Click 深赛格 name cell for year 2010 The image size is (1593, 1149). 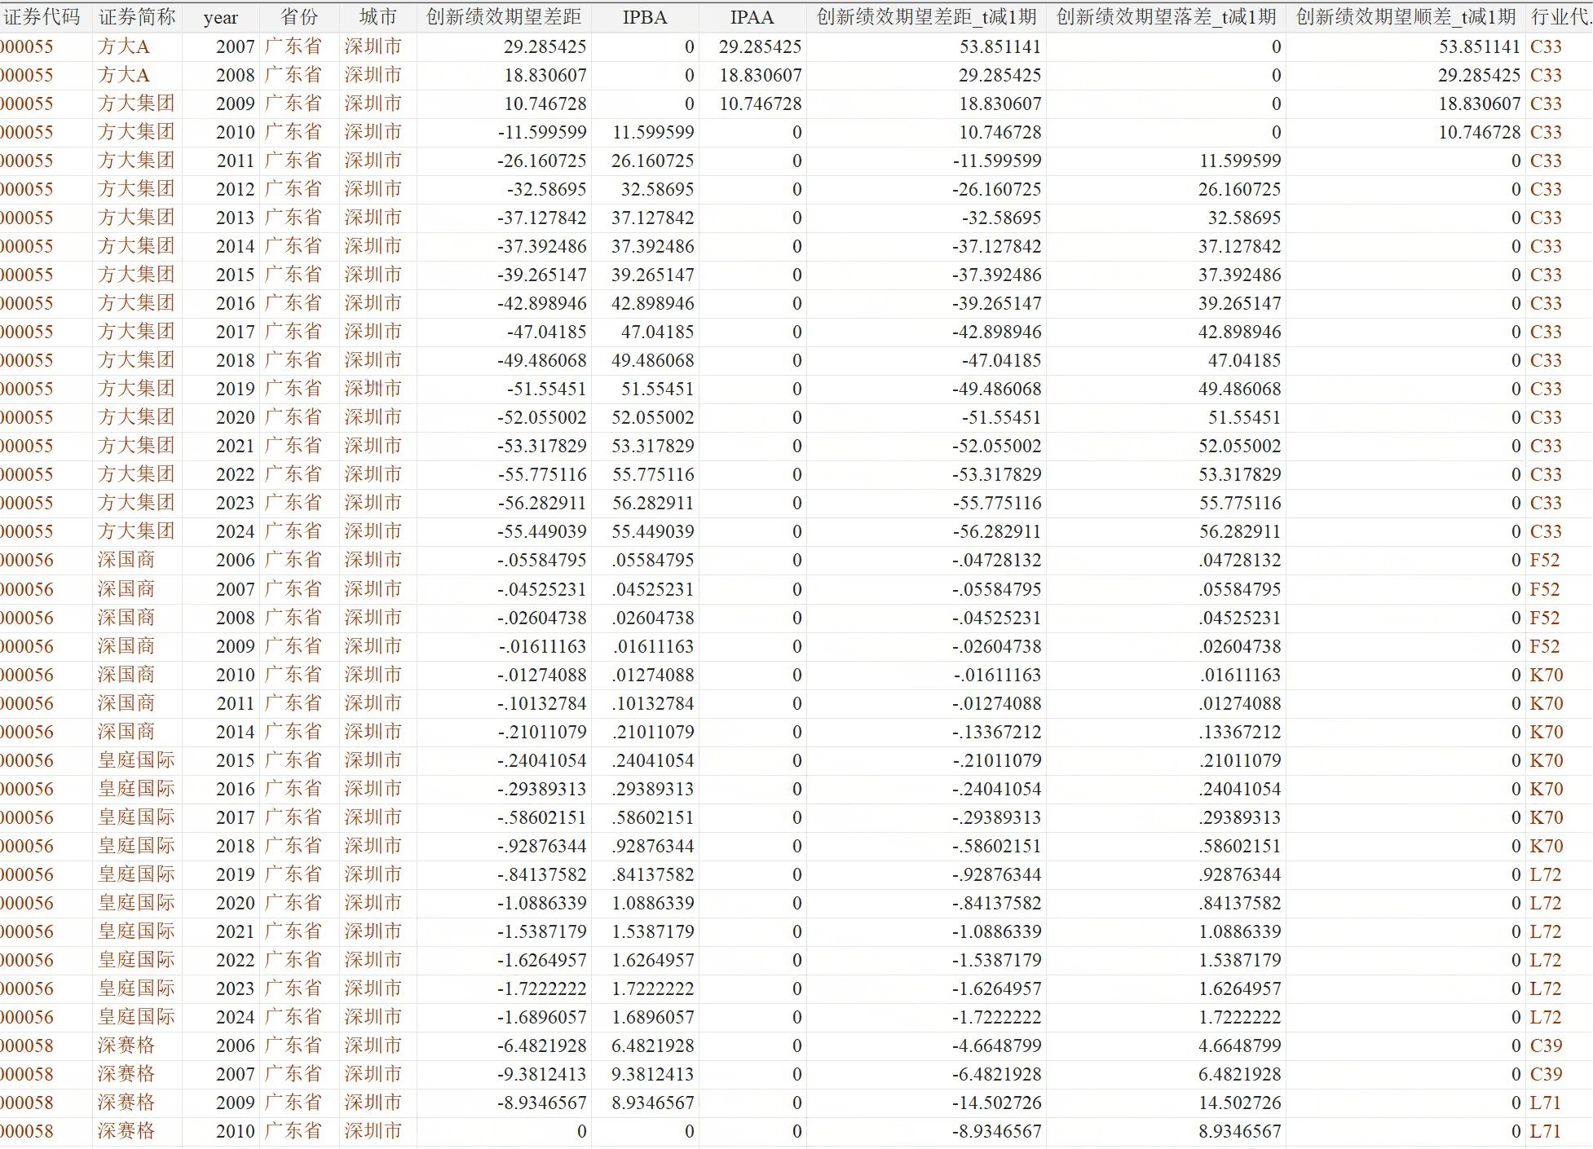pyautogui.click(x=126, y=1131)
